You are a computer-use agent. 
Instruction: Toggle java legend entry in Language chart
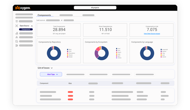[x=163, y=55]
